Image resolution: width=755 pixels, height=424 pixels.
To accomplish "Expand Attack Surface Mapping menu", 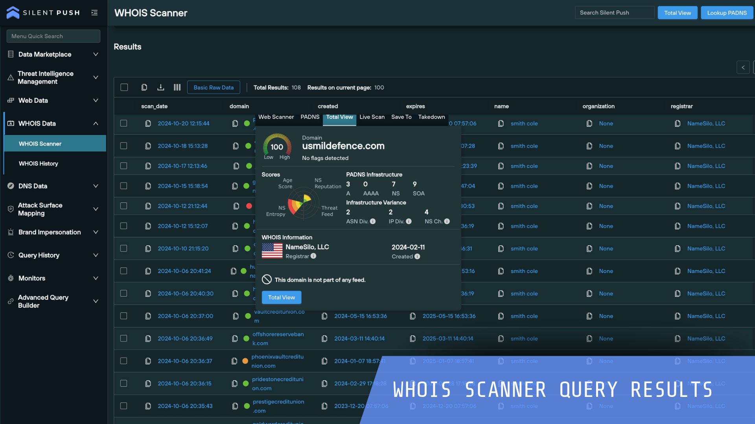I will (x=96, y=209).
